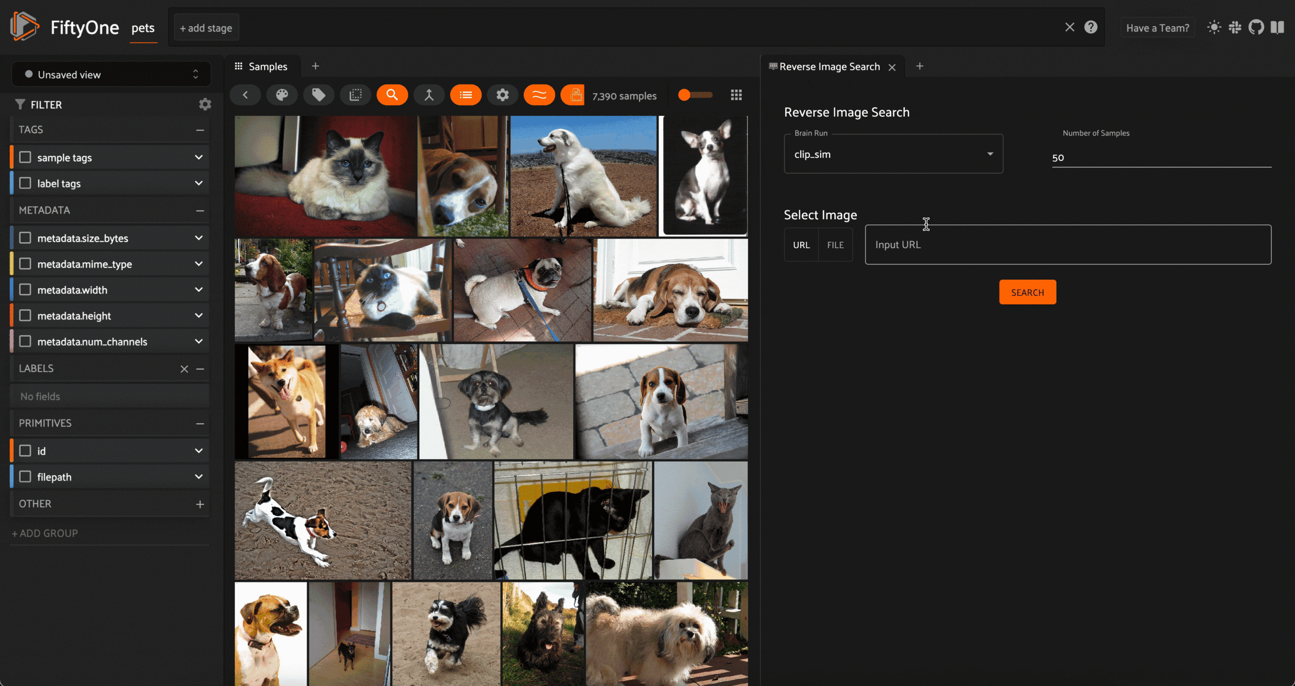Image resolution: width=1295 pixels, height=686 pixels.
Task: Open the Slack community icon
Action: (1235, 27)
